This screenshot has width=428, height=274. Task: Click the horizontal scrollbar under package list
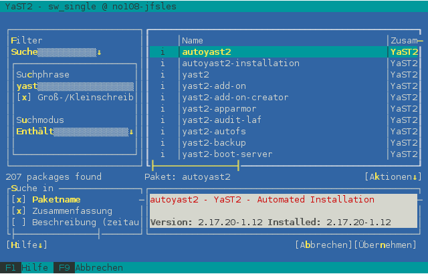[195, 165]
